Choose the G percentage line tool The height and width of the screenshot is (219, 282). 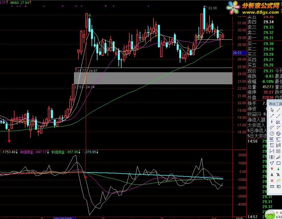[278, 139]
